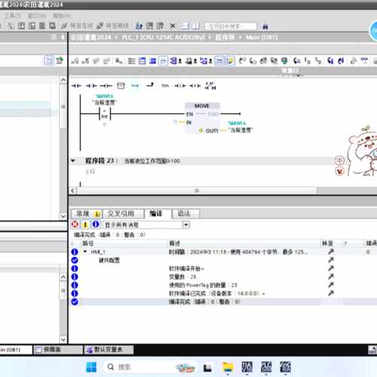This screenshot has width=377, height=377.
Task: Open the 默认变量表 editor bar button
Action: [109, 350]
